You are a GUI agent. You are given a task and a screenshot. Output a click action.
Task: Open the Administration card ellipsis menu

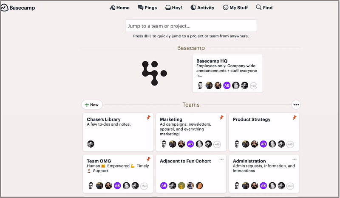coord(294,159)
